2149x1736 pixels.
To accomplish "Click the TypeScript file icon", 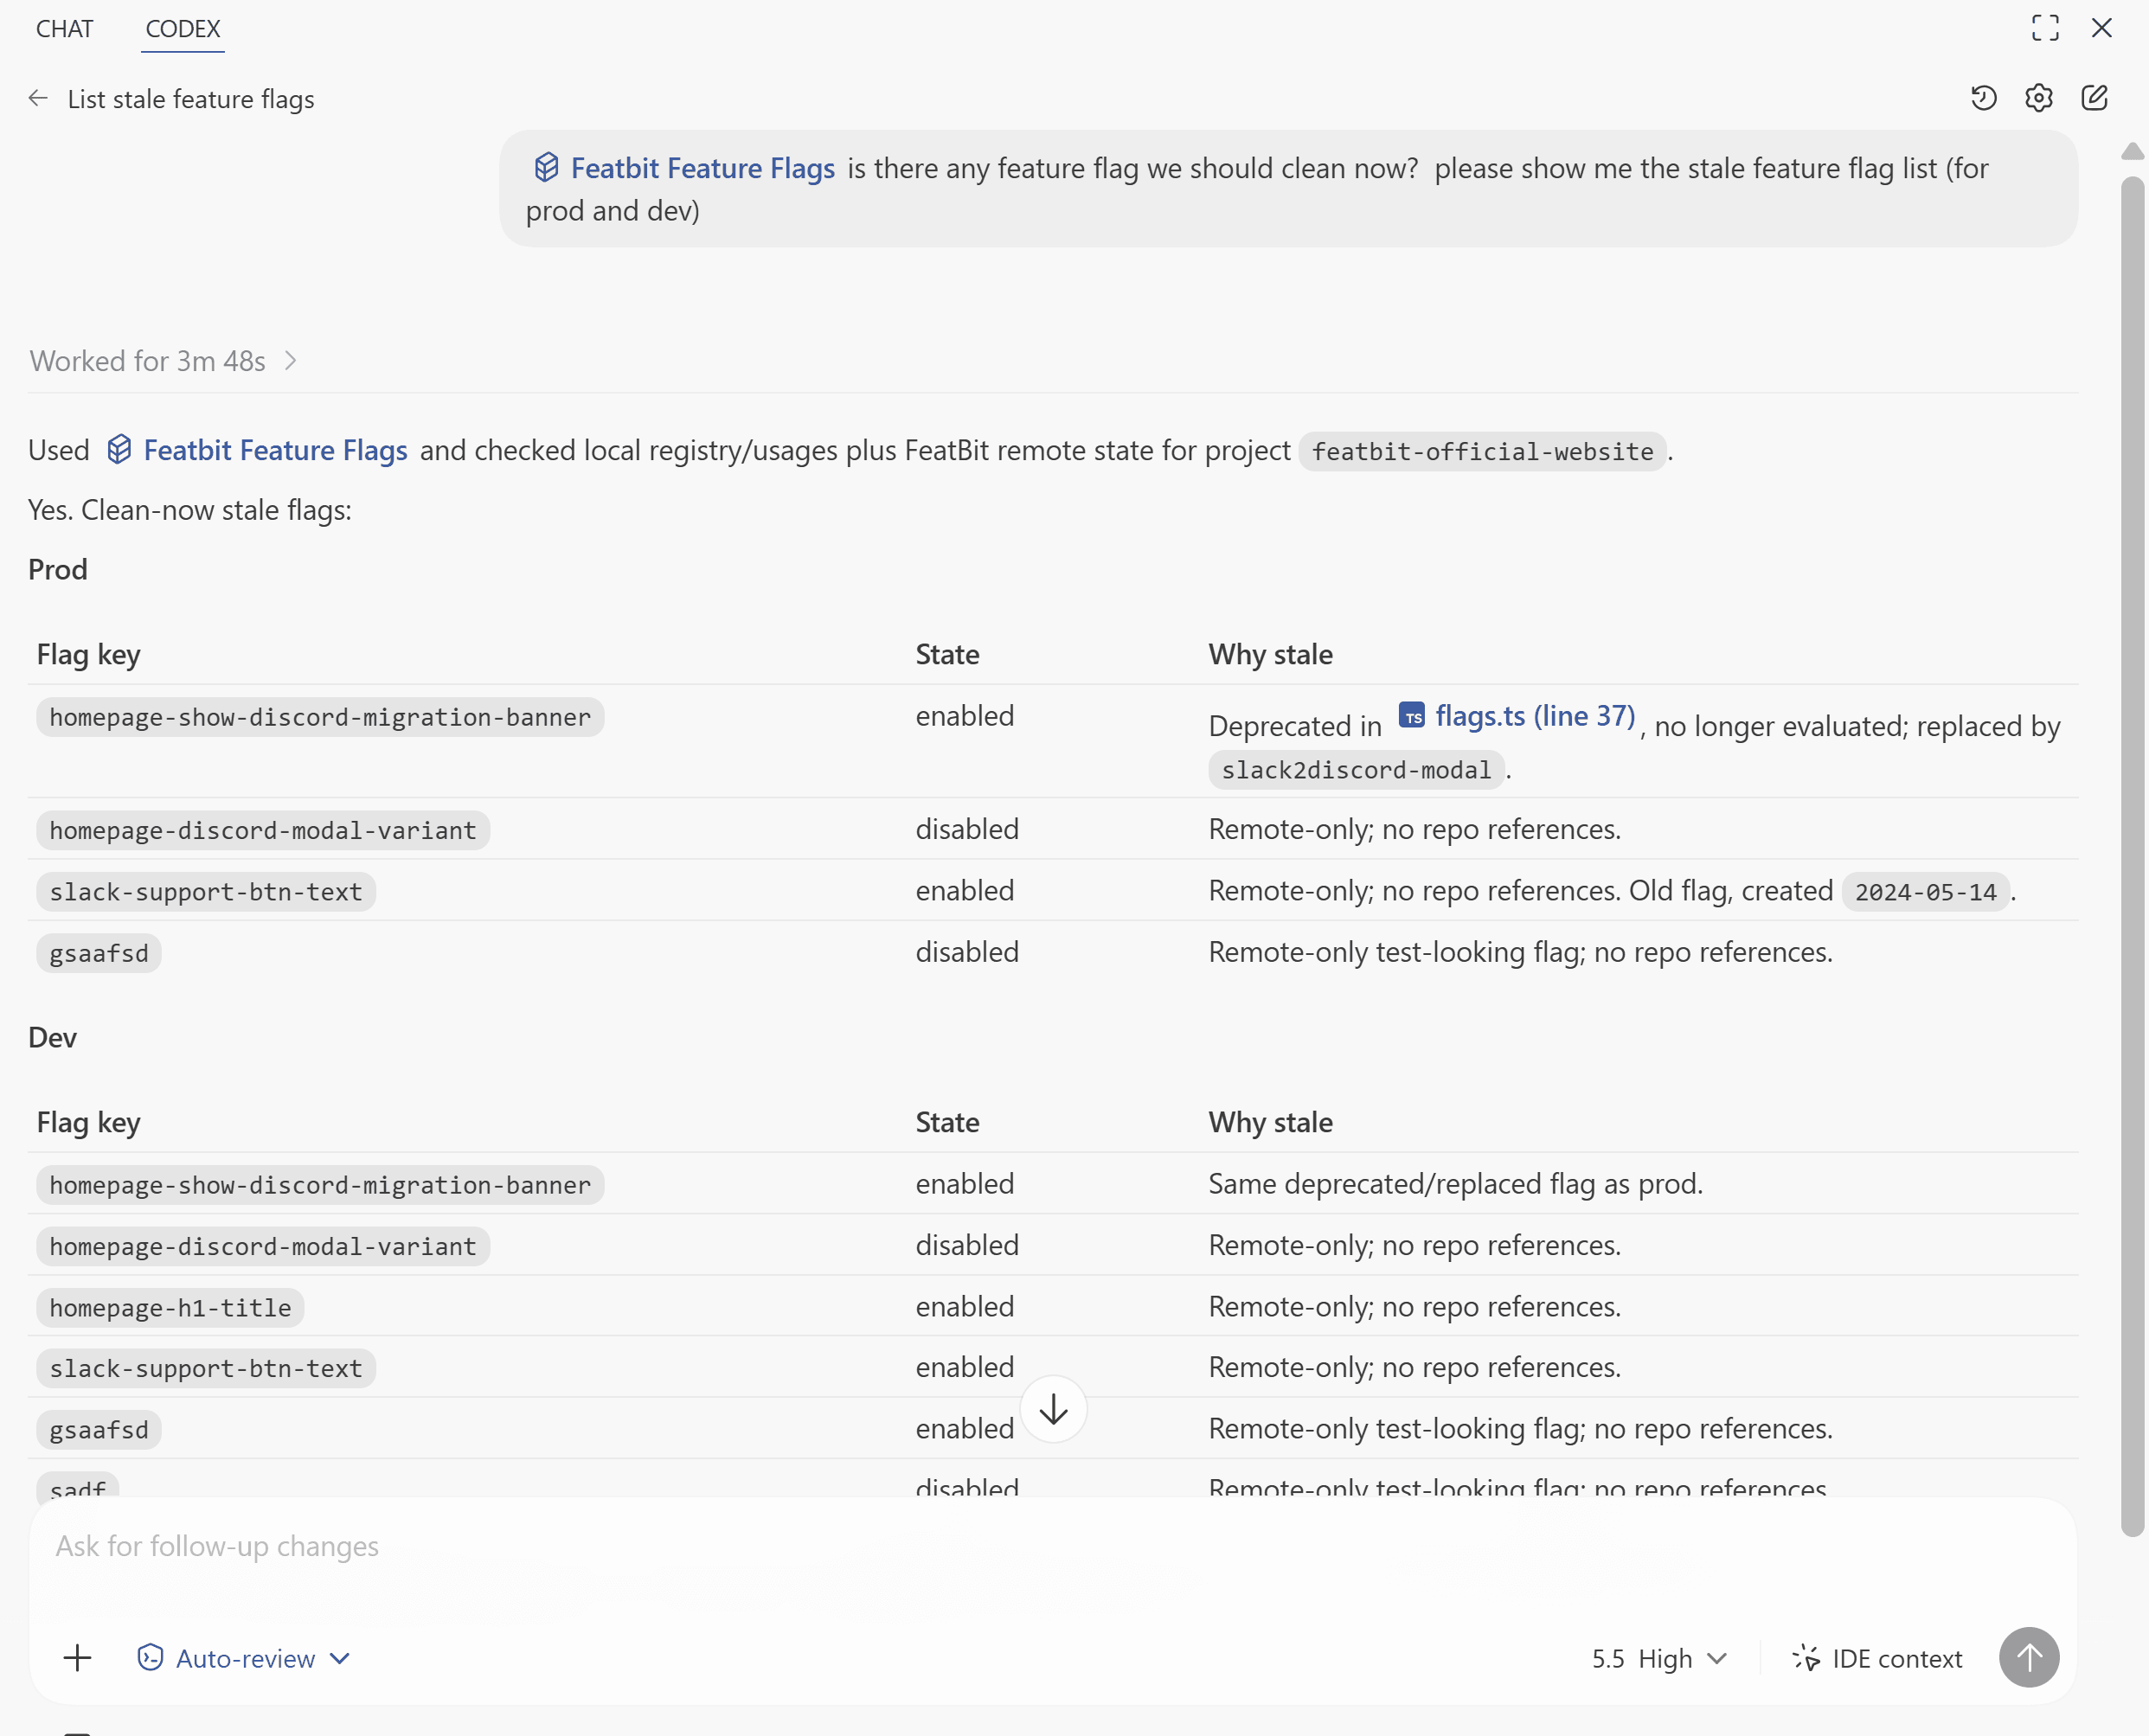I will pyautogui.click(x=1411, y=716).
